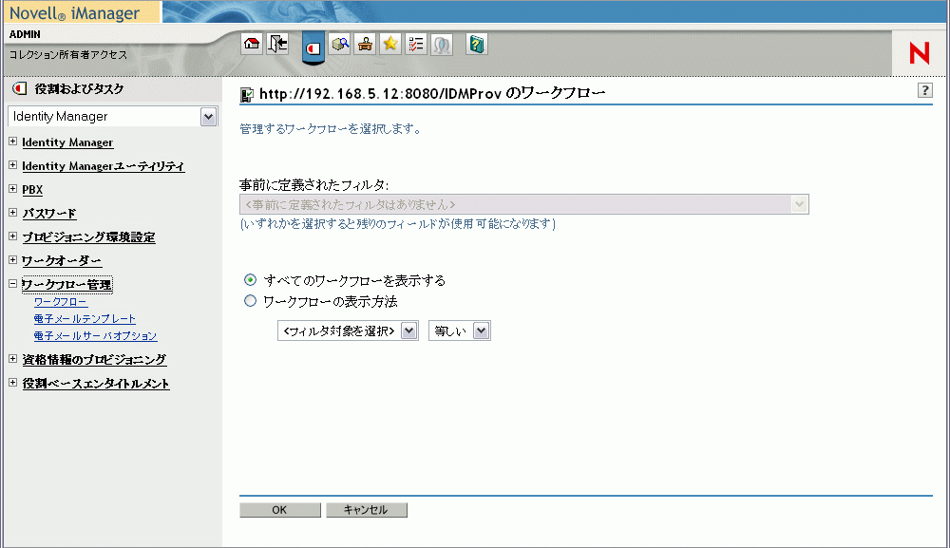The image size is (950, 548).
Task: Open the 電子メールサーバオプション link
Action: [96, 335]
